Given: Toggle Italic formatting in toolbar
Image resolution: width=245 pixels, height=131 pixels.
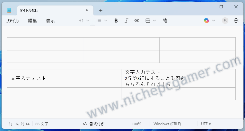Looking at the screenshot, I should click(127, 21).
